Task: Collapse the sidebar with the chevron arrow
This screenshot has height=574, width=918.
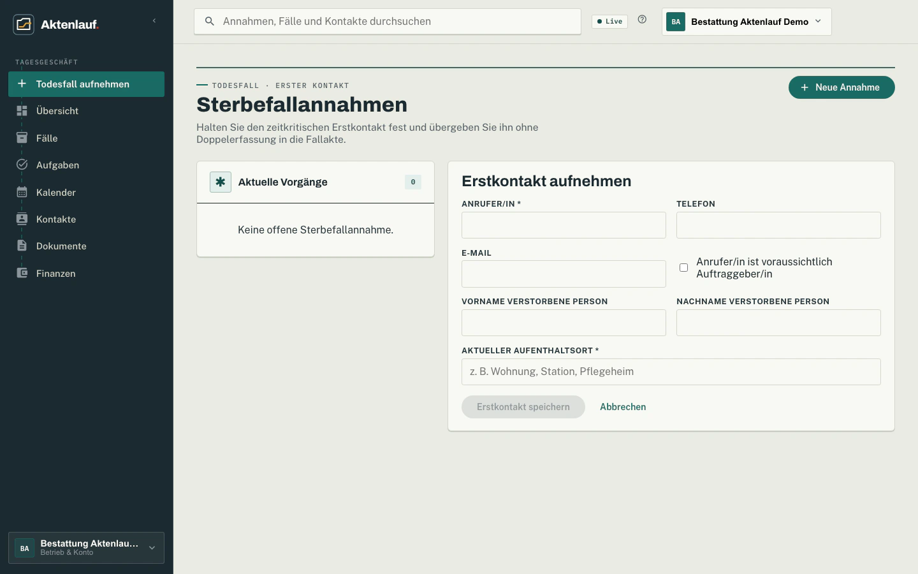Action: 154,21
